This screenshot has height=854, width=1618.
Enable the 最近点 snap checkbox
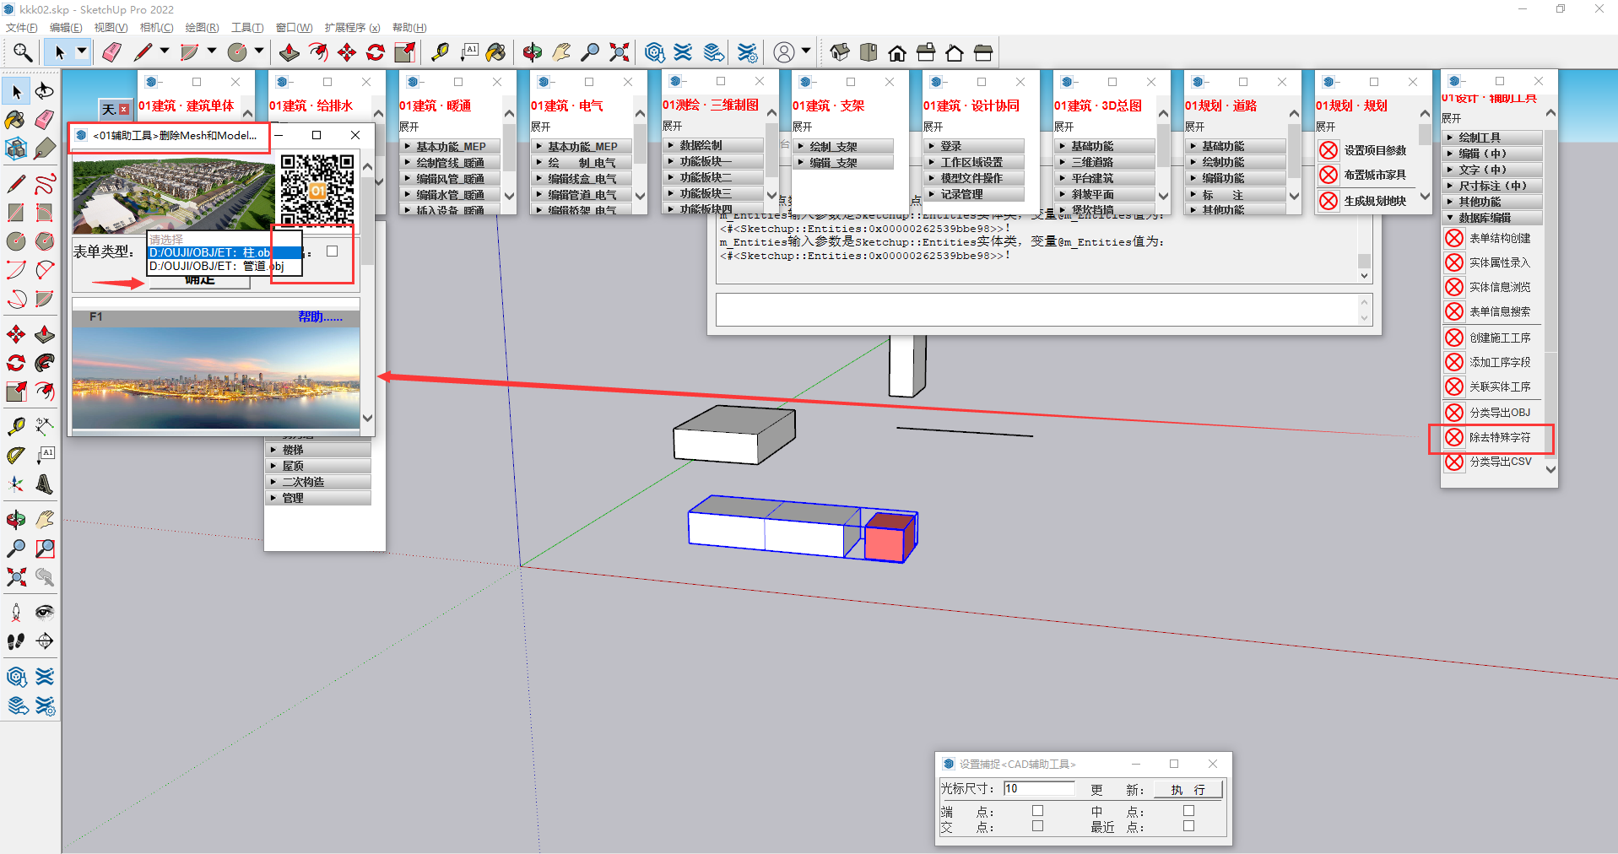tap(1188, 826)
